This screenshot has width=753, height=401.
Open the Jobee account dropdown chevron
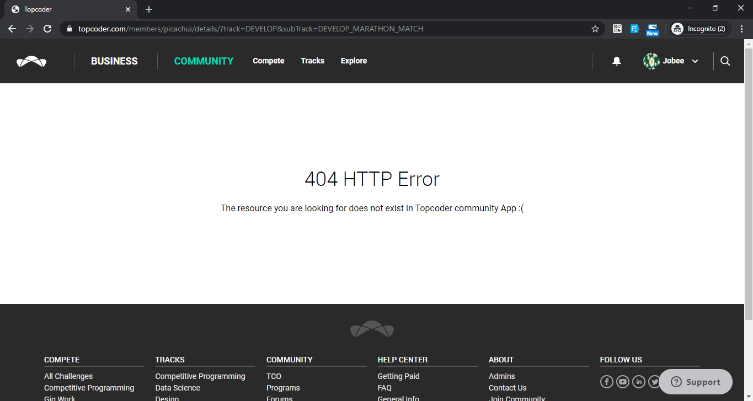pos(695,61)
